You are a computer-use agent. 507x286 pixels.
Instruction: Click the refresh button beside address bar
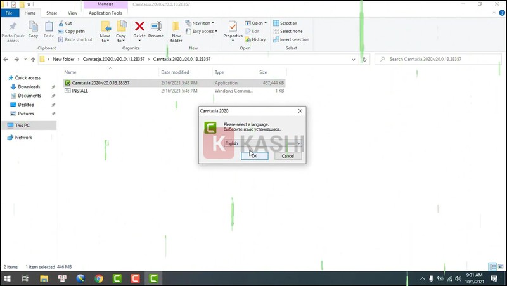pyautogui.click(x=364, y=59)
